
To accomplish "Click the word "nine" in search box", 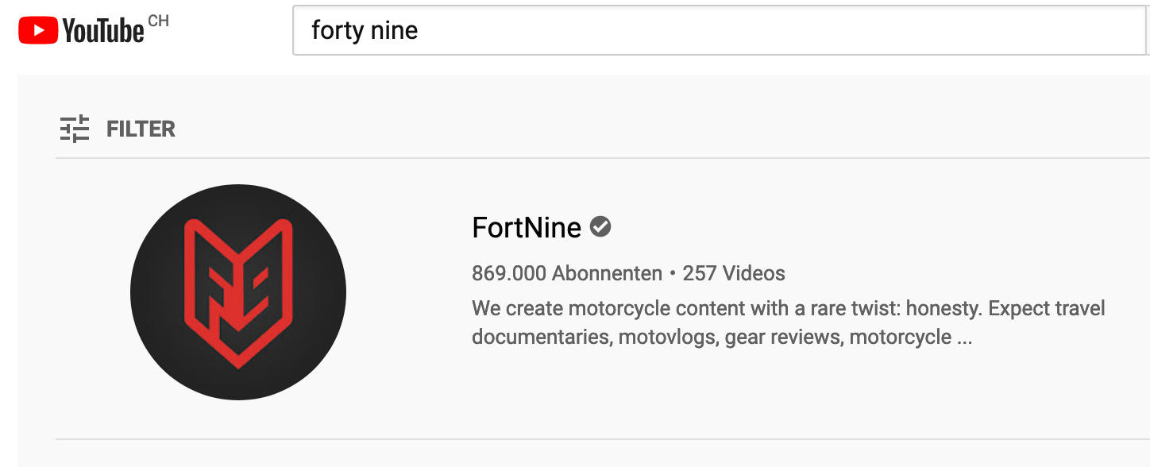I will point(394,31).
